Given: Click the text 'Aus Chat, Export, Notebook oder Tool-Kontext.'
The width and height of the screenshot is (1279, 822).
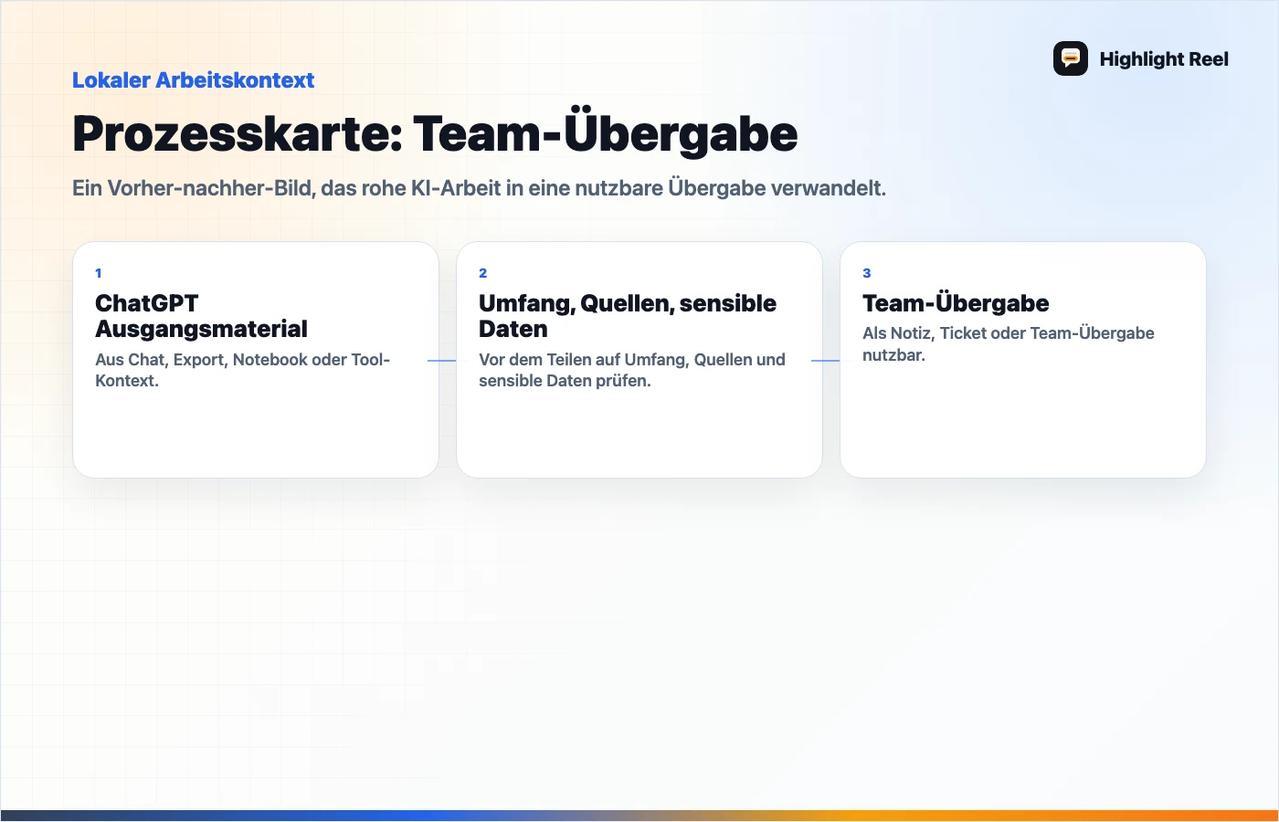Looking at the screenshot, I should coord(243,370).
